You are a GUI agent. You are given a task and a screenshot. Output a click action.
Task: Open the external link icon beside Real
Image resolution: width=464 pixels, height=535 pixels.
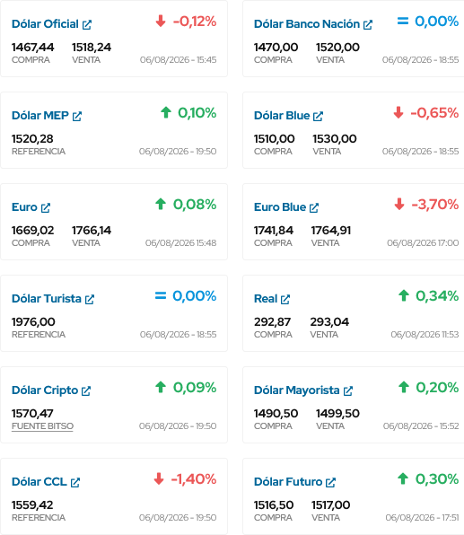point(285,300)
